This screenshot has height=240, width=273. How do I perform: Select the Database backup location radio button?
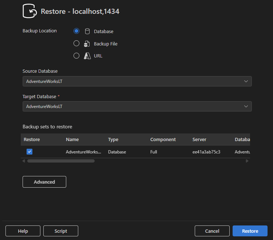click(x=76, y=31)
